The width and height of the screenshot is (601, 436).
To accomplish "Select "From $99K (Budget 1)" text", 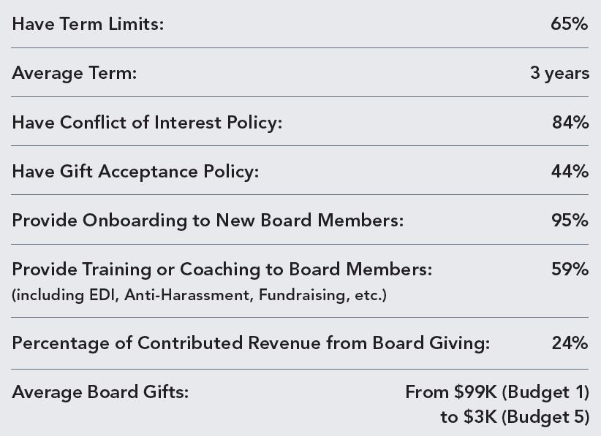I will (x=496, y=392).
